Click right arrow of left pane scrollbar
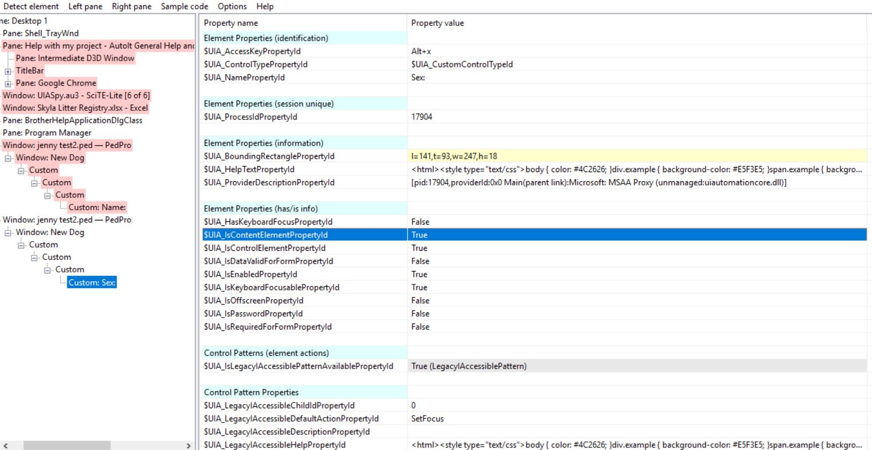Image resolution: width=872 pixels, height=450 pixels. [x=188, y=445]
